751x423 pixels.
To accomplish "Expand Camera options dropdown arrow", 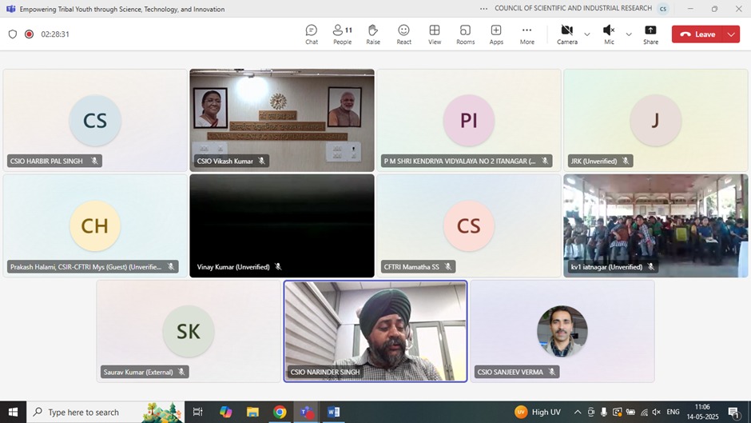I will (x=586, y=34).
